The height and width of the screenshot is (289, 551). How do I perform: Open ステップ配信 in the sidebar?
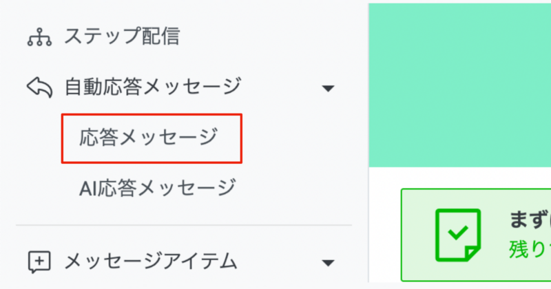(x=122, y=36)
